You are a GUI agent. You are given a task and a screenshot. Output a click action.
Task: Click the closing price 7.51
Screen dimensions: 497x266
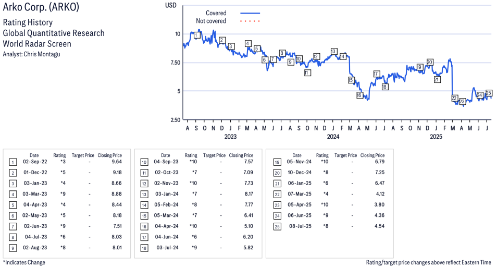[x=117, y=226]
